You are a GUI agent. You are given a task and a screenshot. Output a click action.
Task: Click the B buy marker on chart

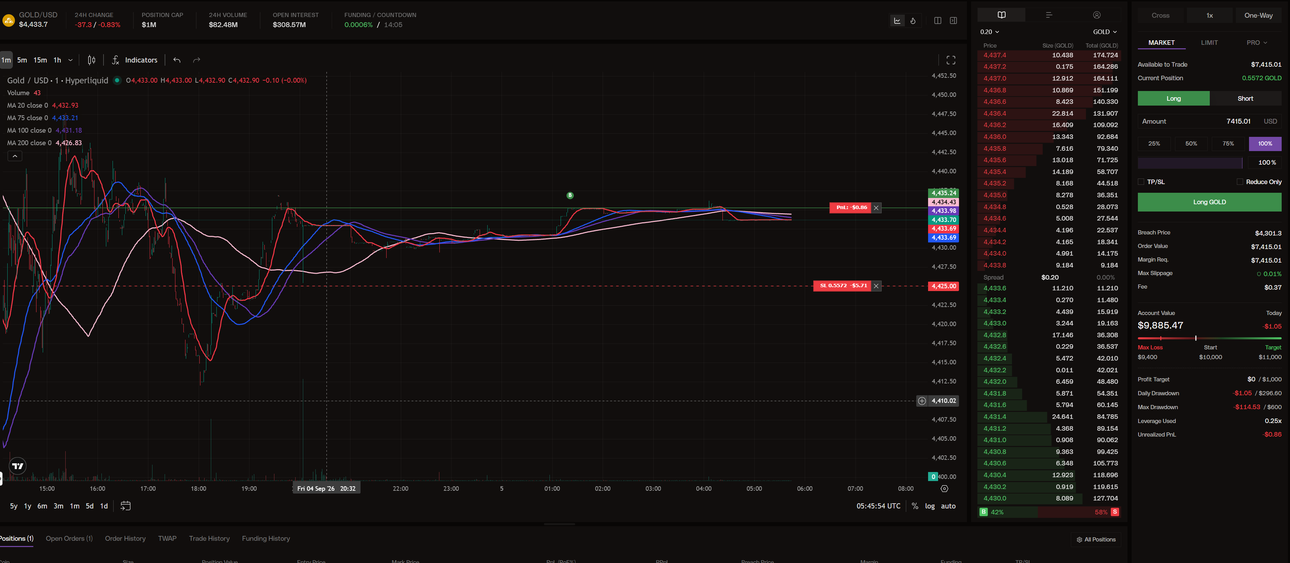pyautogui.click(x=570, y=195)
